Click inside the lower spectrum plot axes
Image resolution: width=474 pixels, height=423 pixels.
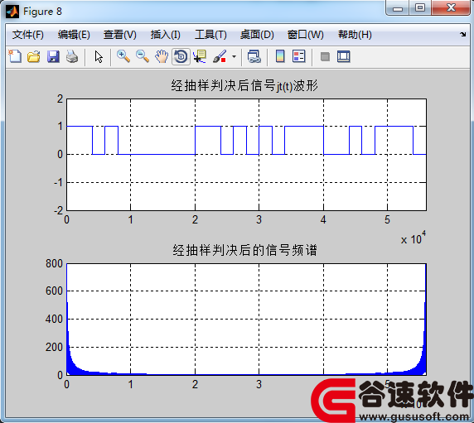(x=246, y=320)
